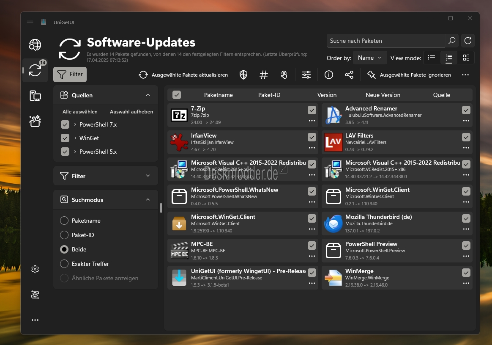Image resolution: width=492 pixels, height=345 pixels.
Task: Open sidebar three-dot more options
Action: point(35,320)
